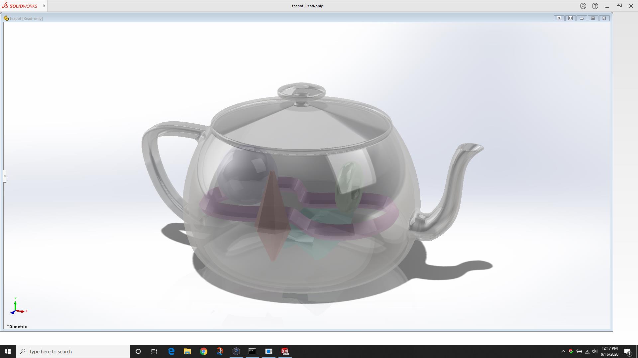Minimize the teapot document window
638x358 pixels.
pos(582,18)
